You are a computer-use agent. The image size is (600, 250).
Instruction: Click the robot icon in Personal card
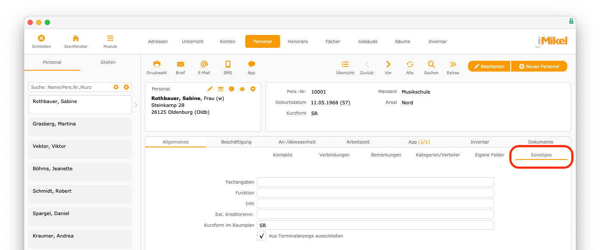coord(242,89)
